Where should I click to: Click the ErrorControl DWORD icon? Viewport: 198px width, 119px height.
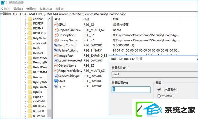click(x=56, y=45)
